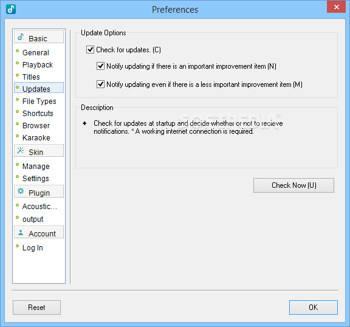Open the File Types preferences page
This screenshot has width=350, height=327.
pyautogui.click(x=39, y=102)
